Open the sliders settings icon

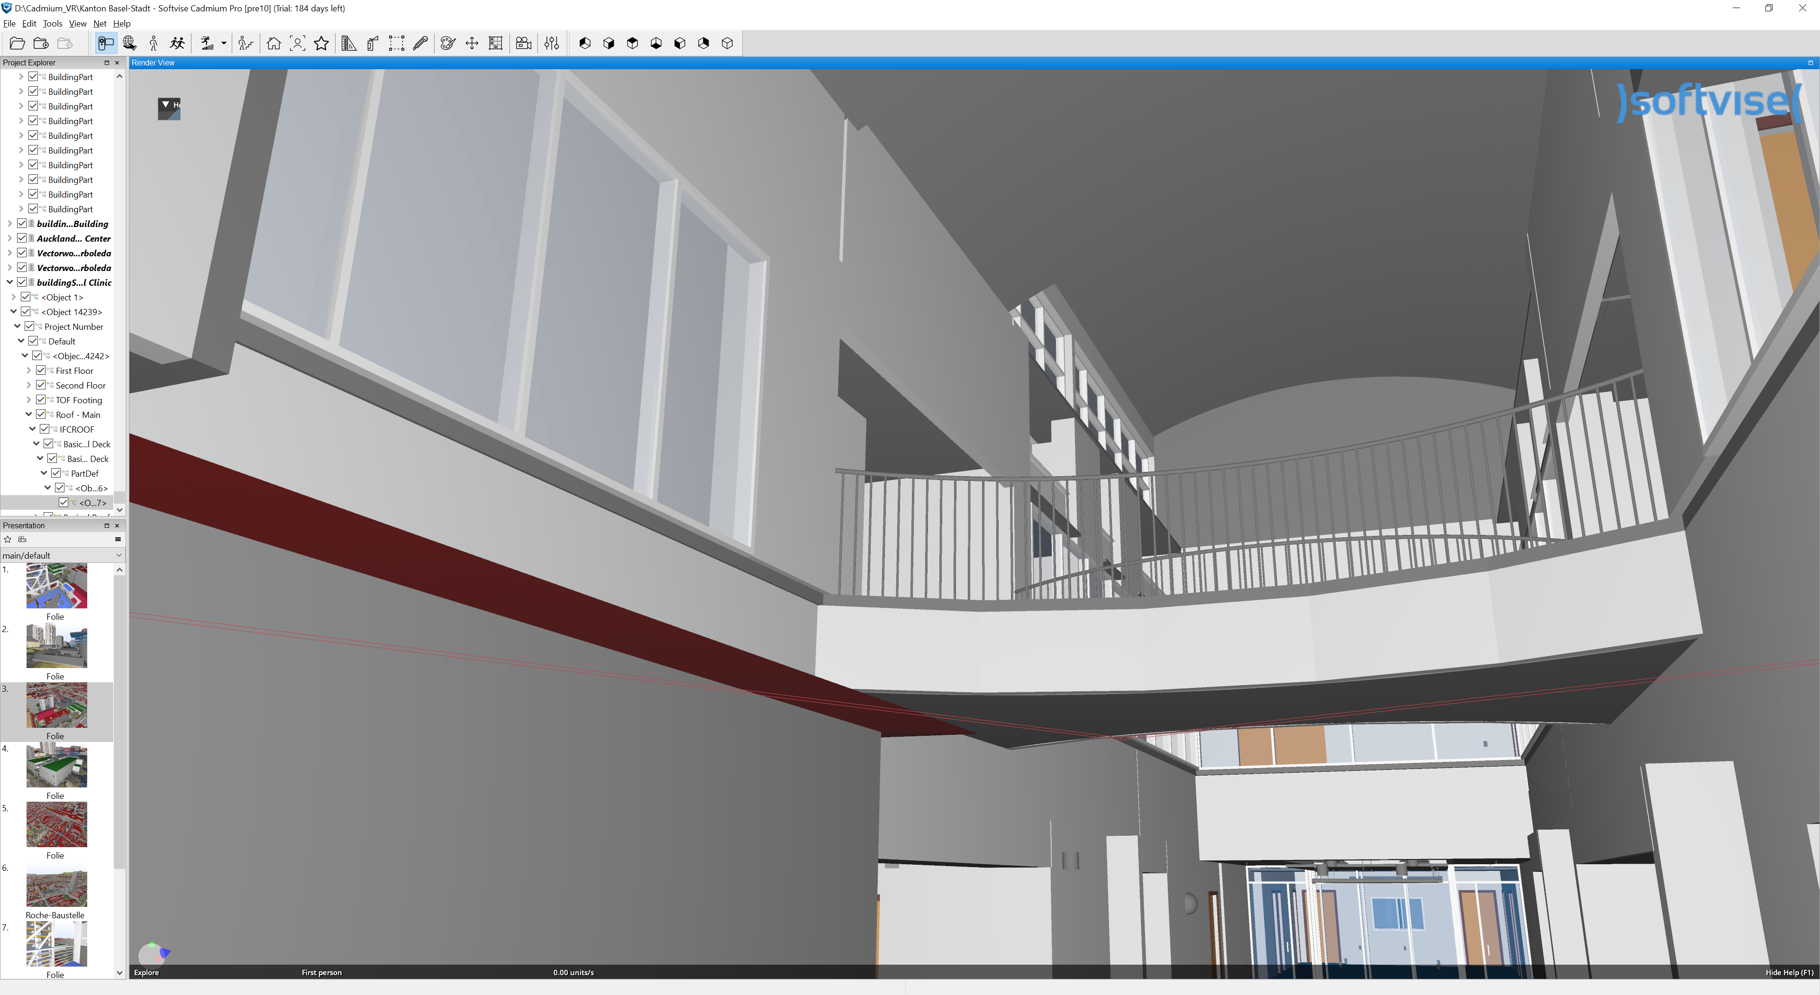pos(552,44)
